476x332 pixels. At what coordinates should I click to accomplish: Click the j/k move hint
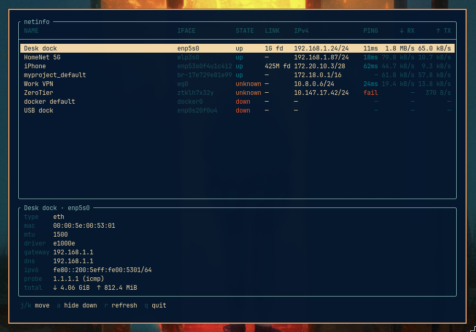(35, 305)
